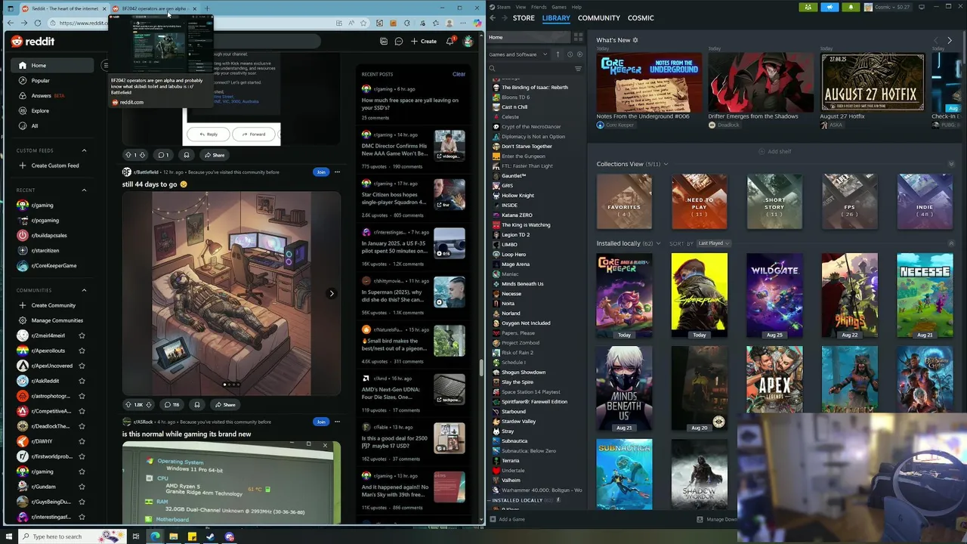This screenshot has height=544, width=967.
Task: Clear Reddit recent posts
Action: tap(459, 74)
